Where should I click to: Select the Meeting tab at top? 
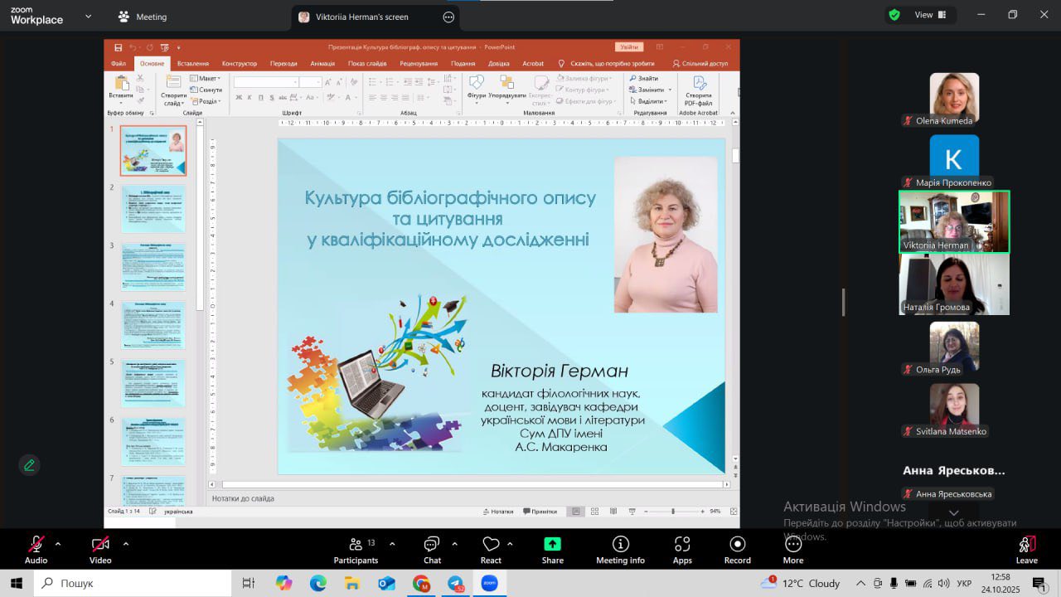142,17
